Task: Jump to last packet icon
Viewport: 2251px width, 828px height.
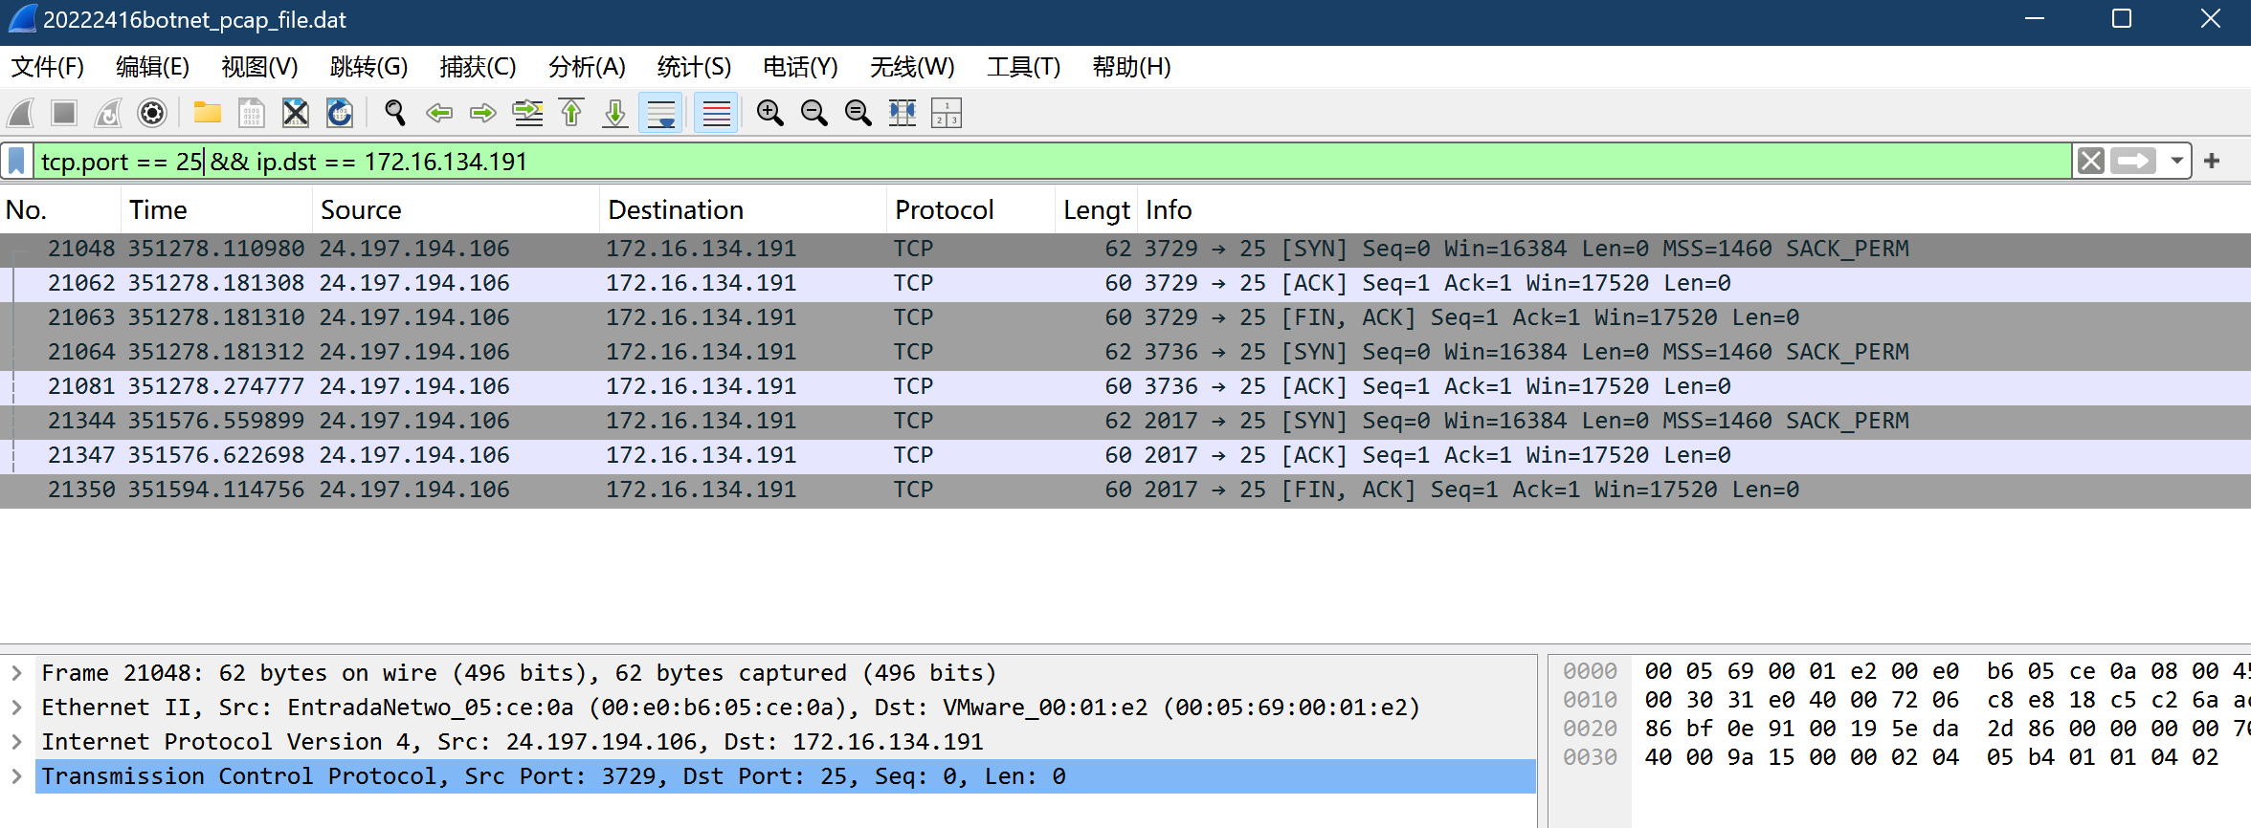Action: (x=615, y=113)
